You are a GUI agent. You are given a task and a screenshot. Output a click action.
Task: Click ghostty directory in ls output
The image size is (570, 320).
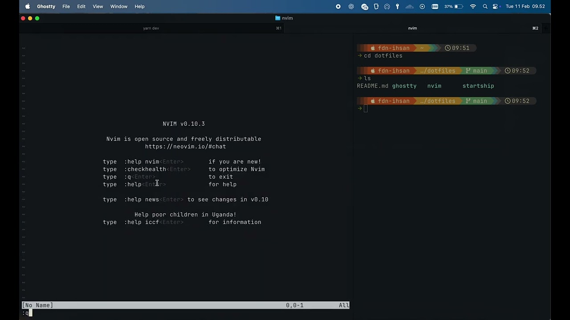coord(404,86)
